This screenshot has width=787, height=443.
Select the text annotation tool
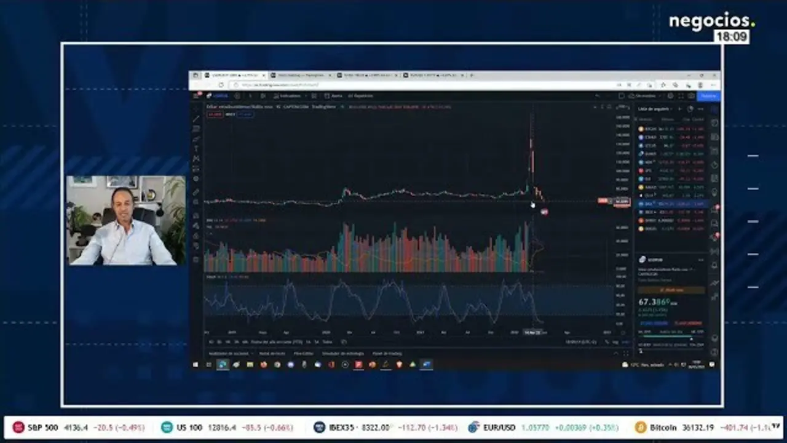(196, 148)
